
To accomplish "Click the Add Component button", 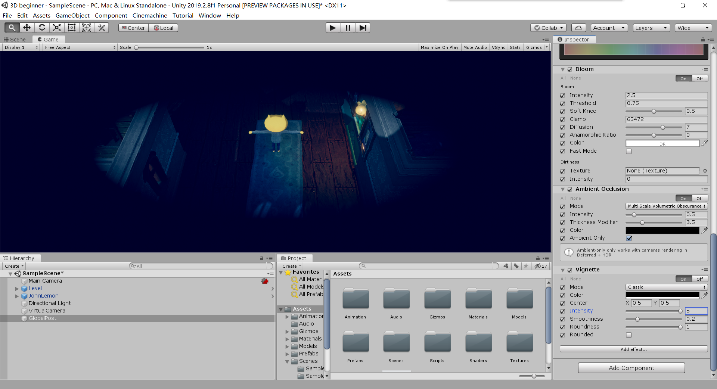I will point(631,368).
